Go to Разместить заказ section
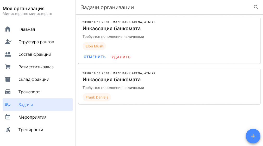The height and width of the screenshot is (146, 263). pyautogui.click(x=36, y=67)
